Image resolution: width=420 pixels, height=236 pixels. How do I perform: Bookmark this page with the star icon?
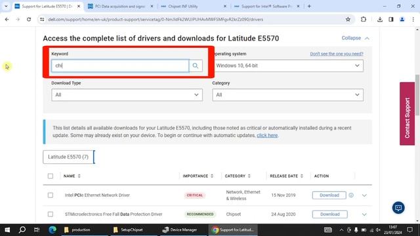[348, 19]
